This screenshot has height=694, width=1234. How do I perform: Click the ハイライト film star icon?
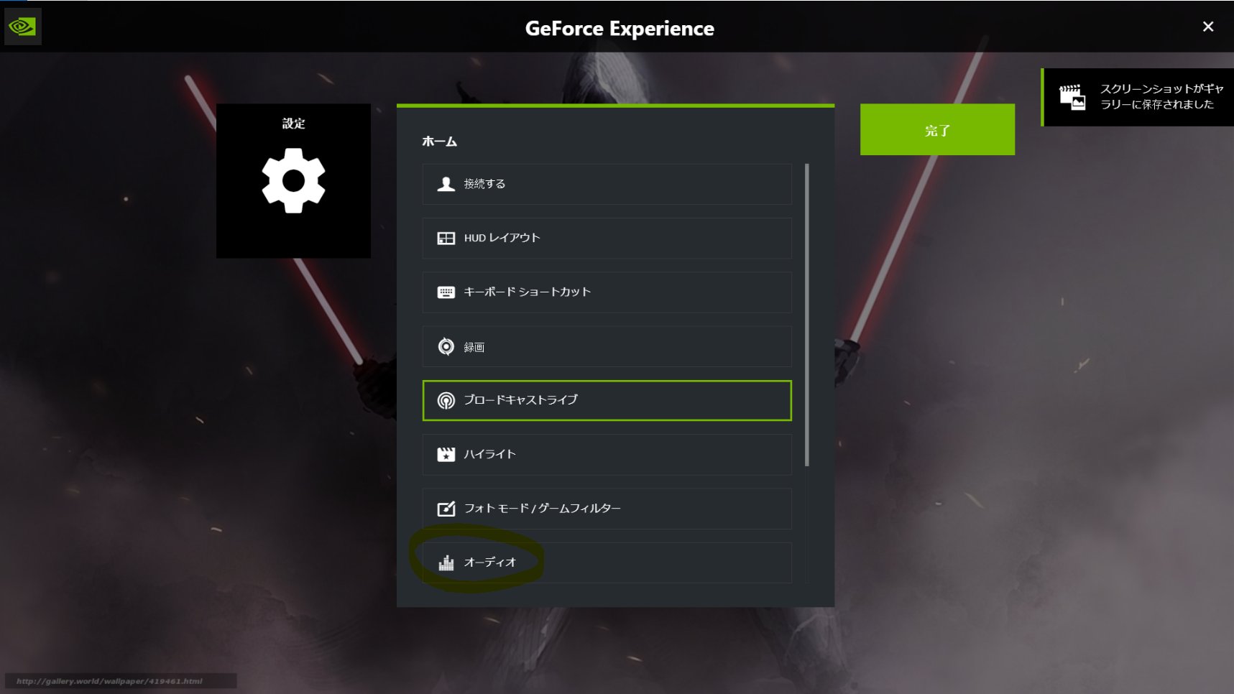click(446, 454)
